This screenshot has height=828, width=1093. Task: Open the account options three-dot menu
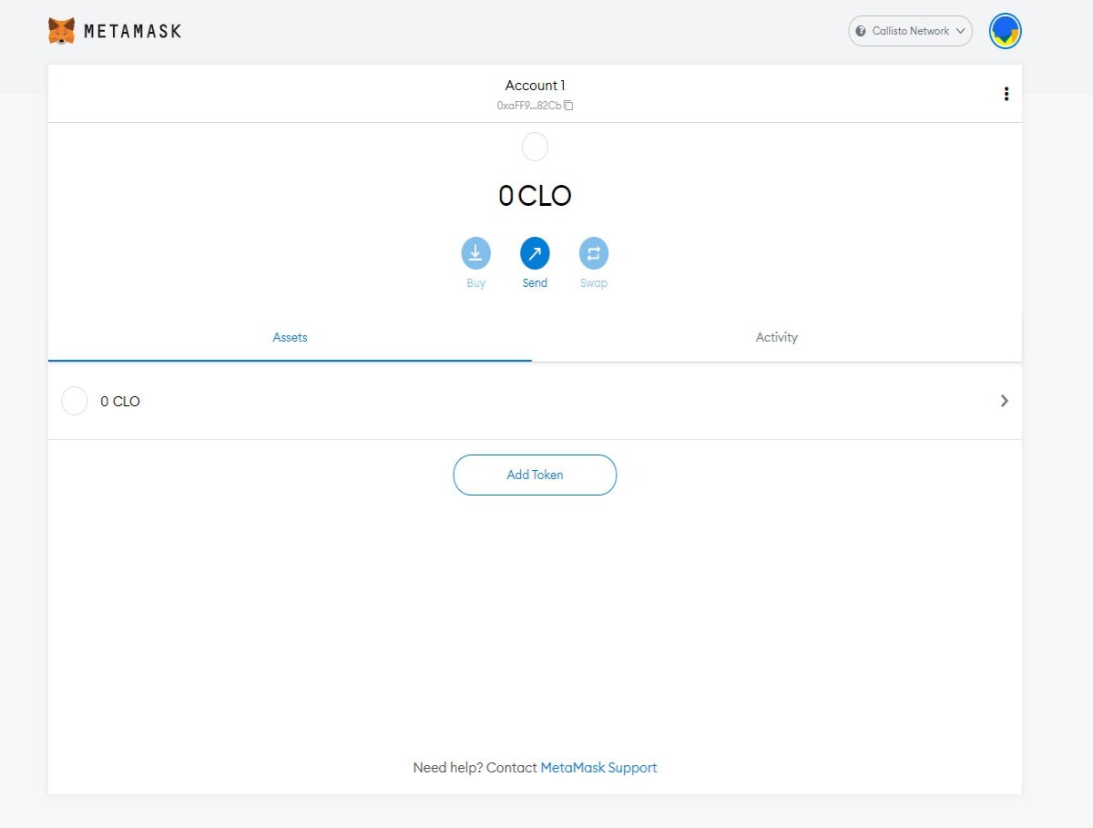[x=1006, y=94]
